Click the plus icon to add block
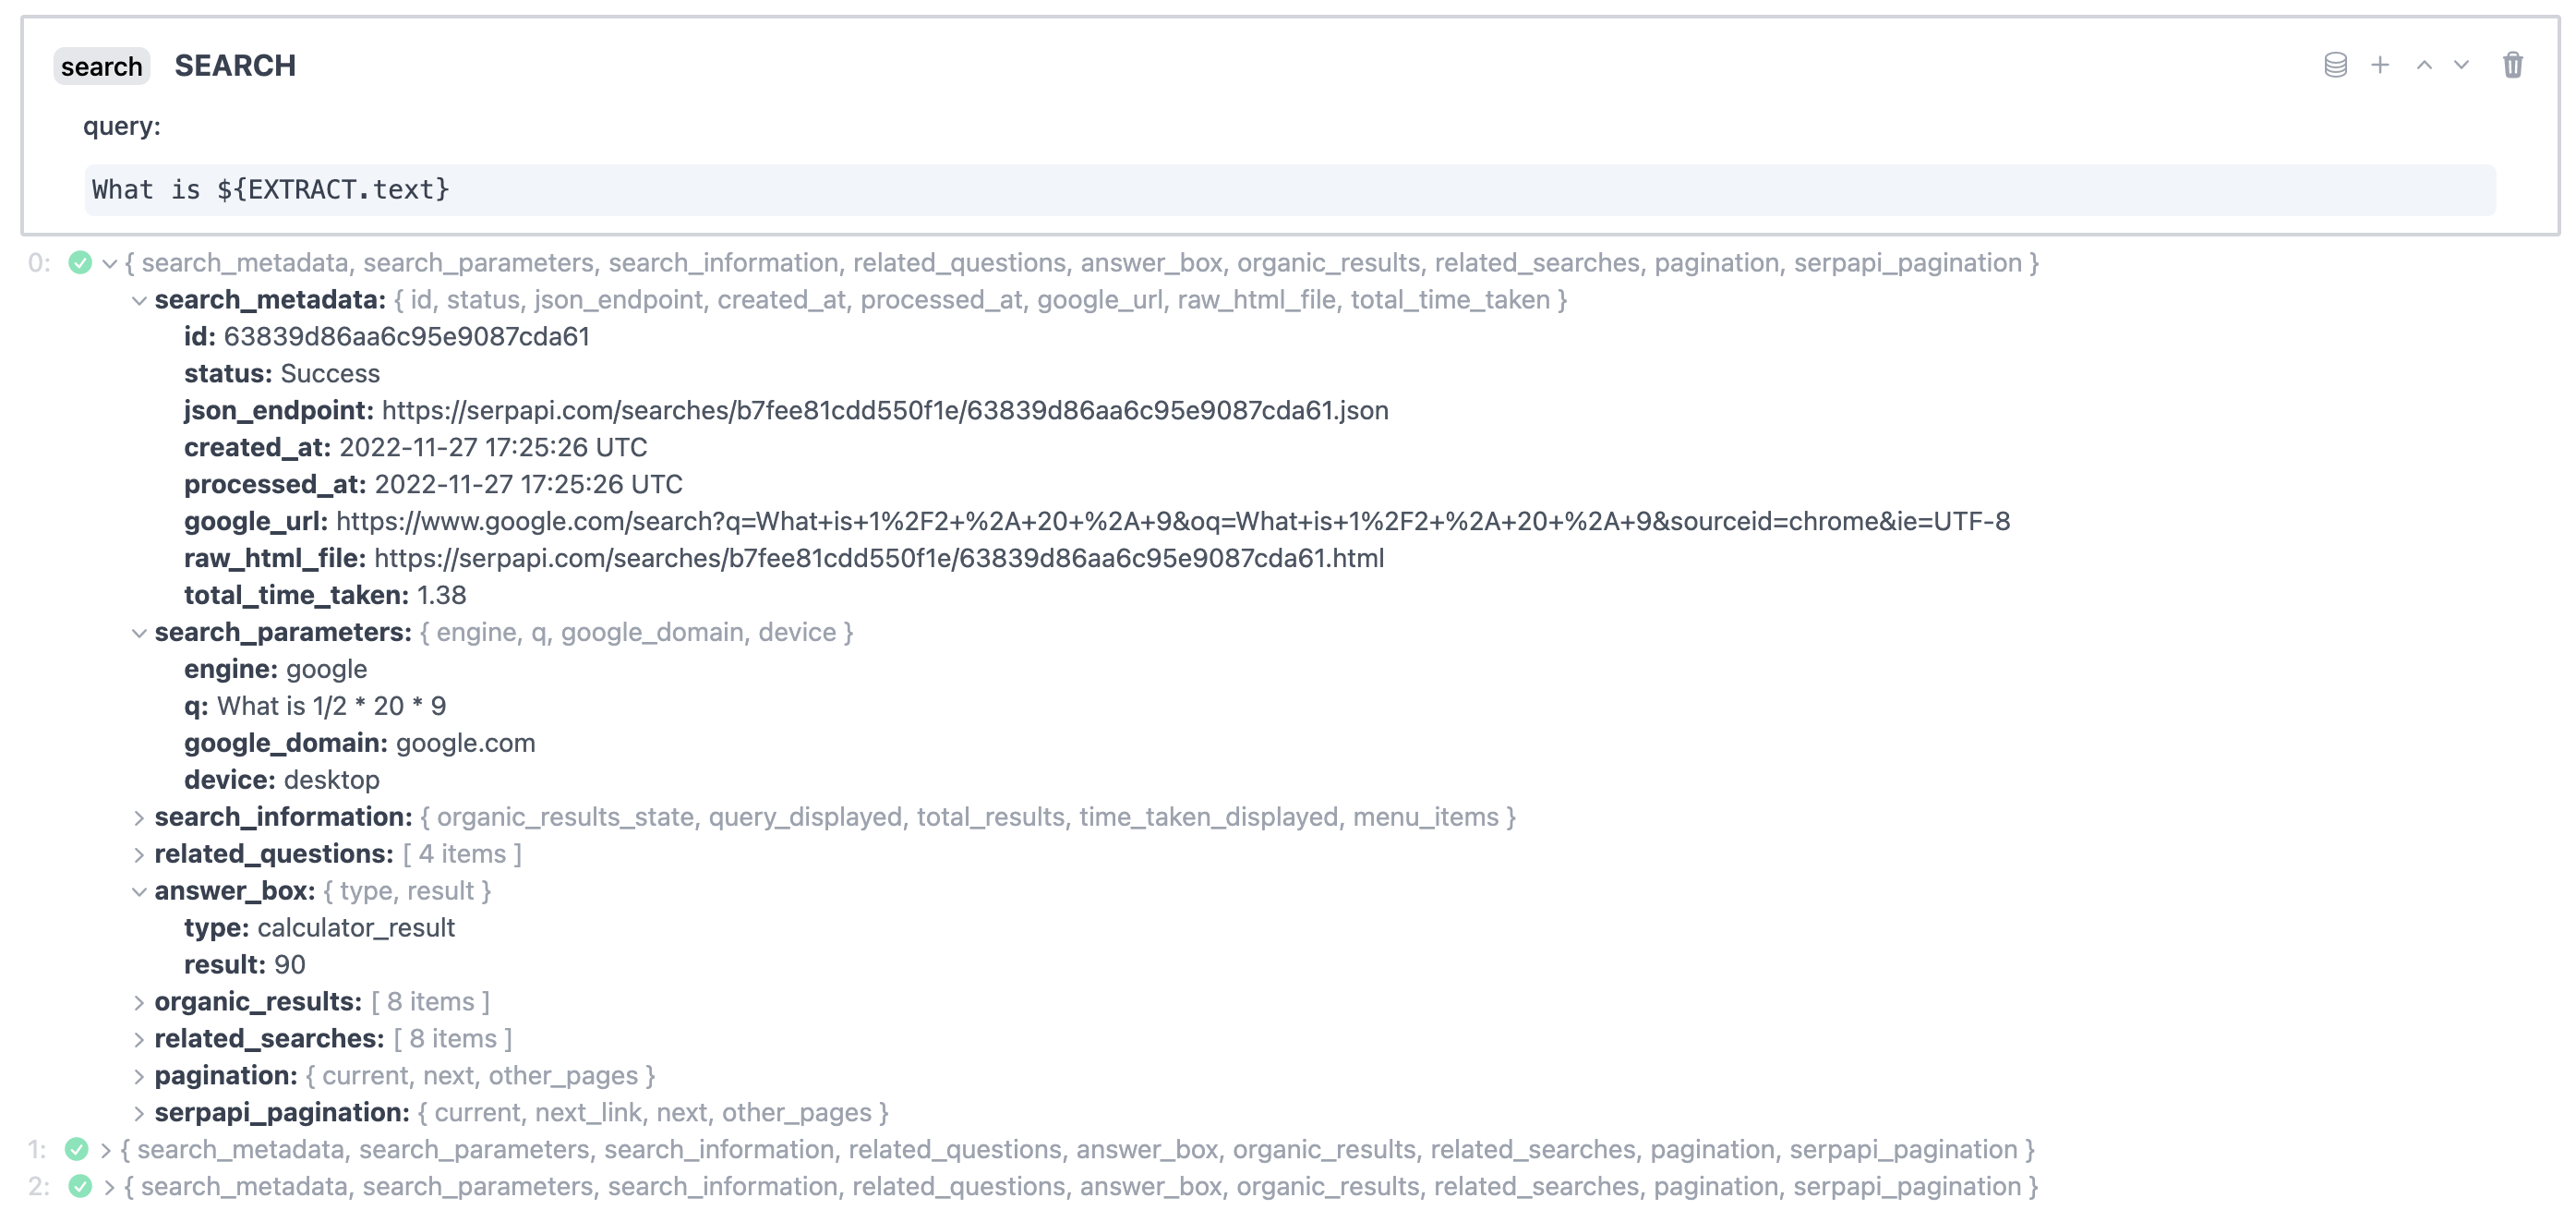The height and width of the screenshot is (1210, 2576). [x=2380, y=66]
